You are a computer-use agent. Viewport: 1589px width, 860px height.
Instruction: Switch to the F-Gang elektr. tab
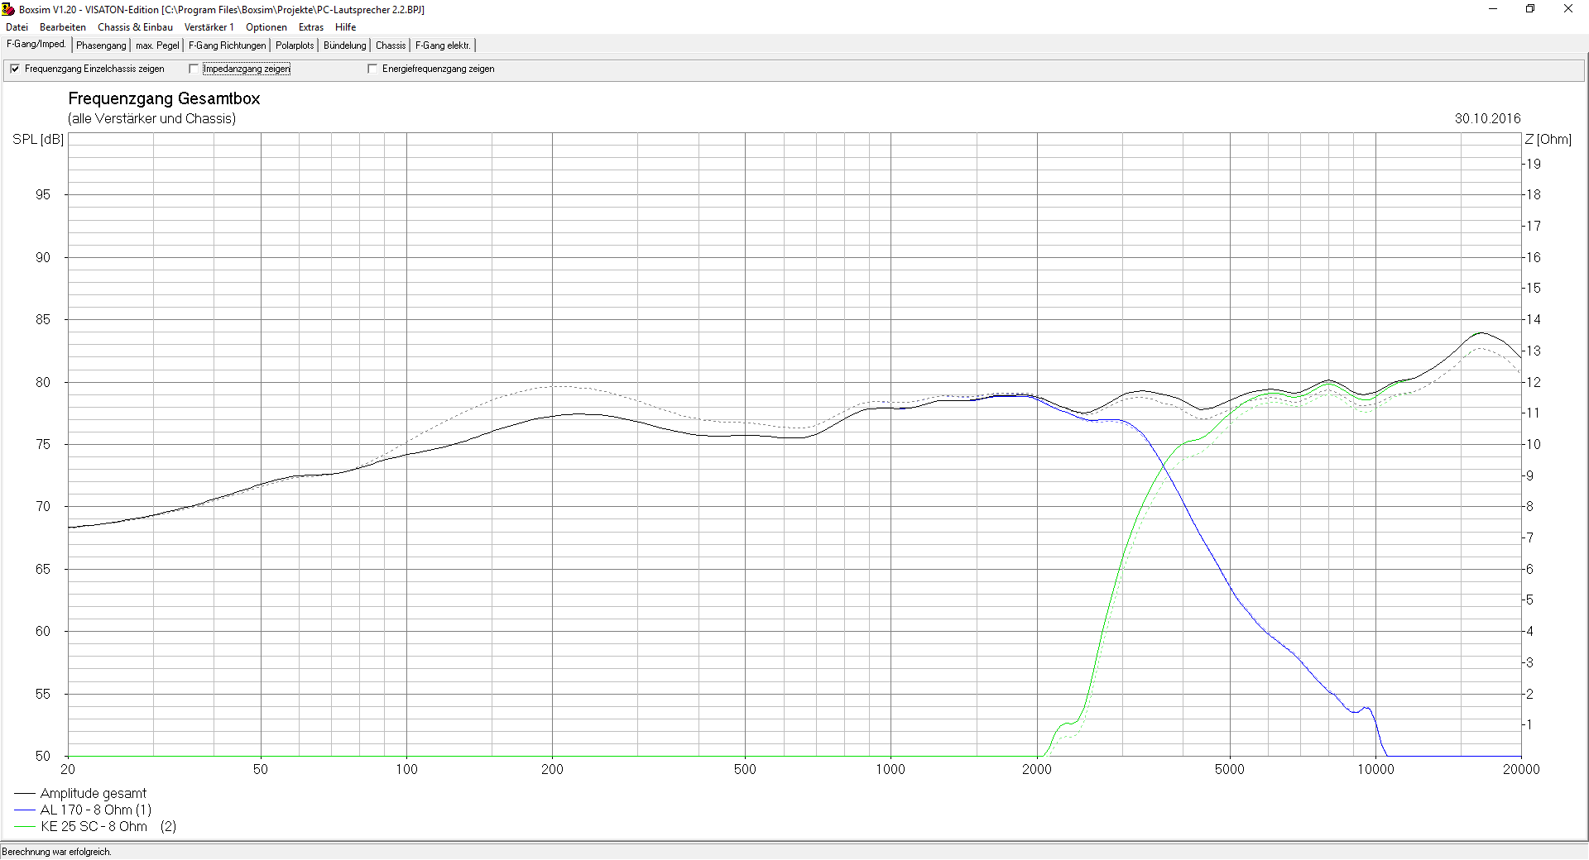443,45
